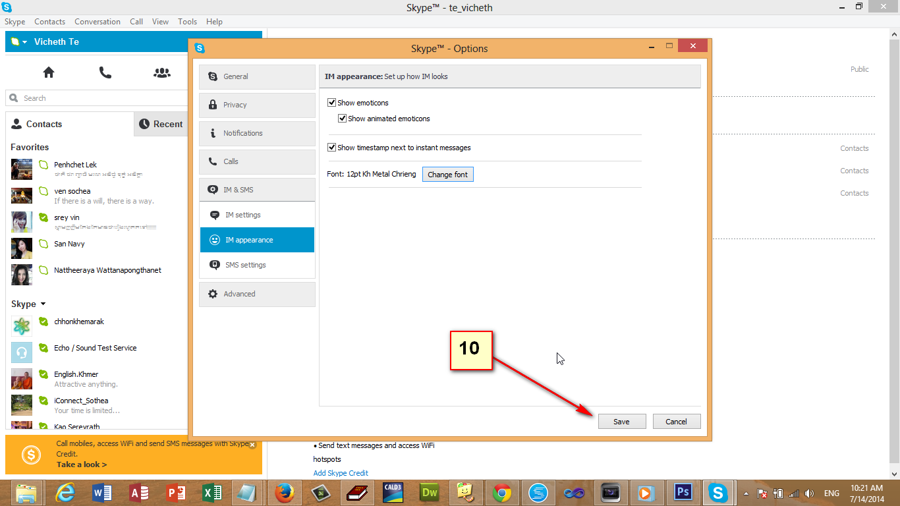Screen dimensions: 900x506
Task: Click the Skype taskbar icon
Action: (x=717, y=493)
